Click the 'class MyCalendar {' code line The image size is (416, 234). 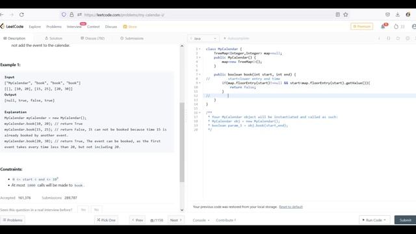coord(224,49)
